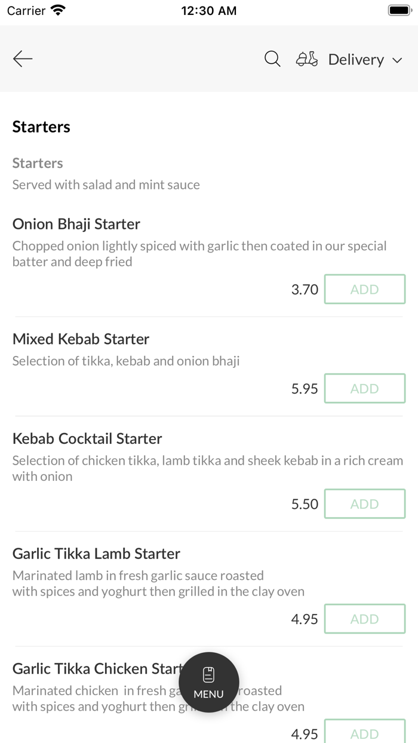
Task: Add Onion Bhaji Starter to order
Action: 364,289
